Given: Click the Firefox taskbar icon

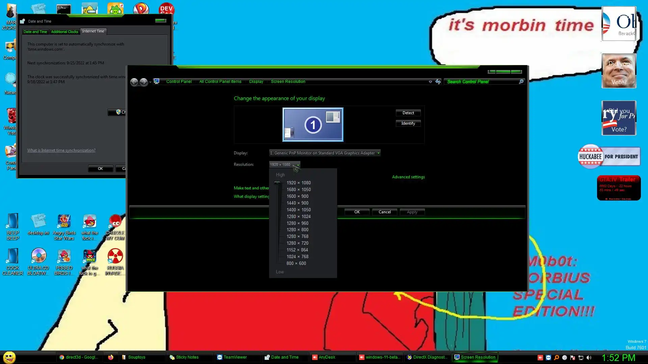Looking at the screenshot, I should click(111, 357).
